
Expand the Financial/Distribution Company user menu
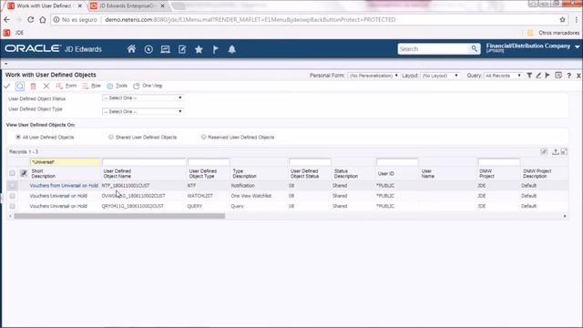[577, 46]
